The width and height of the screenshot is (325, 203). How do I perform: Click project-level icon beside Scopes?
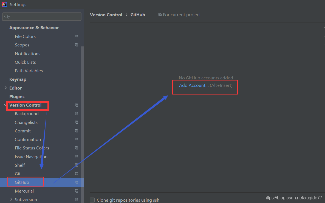click(77, 45)
